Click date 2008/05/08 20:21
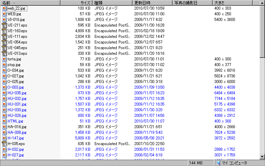 click(x=149, y=138)
